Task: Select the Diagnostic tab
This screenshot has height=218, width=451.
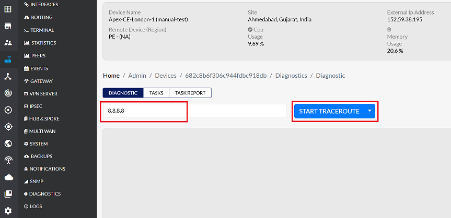Action: pos(123,93)
